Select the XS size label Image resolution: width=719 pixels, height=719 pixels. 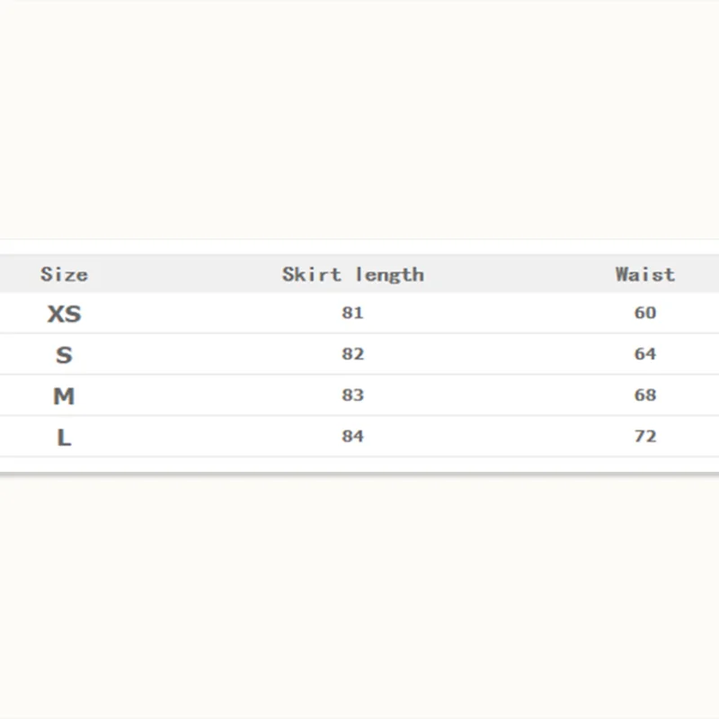coord(64,314)
